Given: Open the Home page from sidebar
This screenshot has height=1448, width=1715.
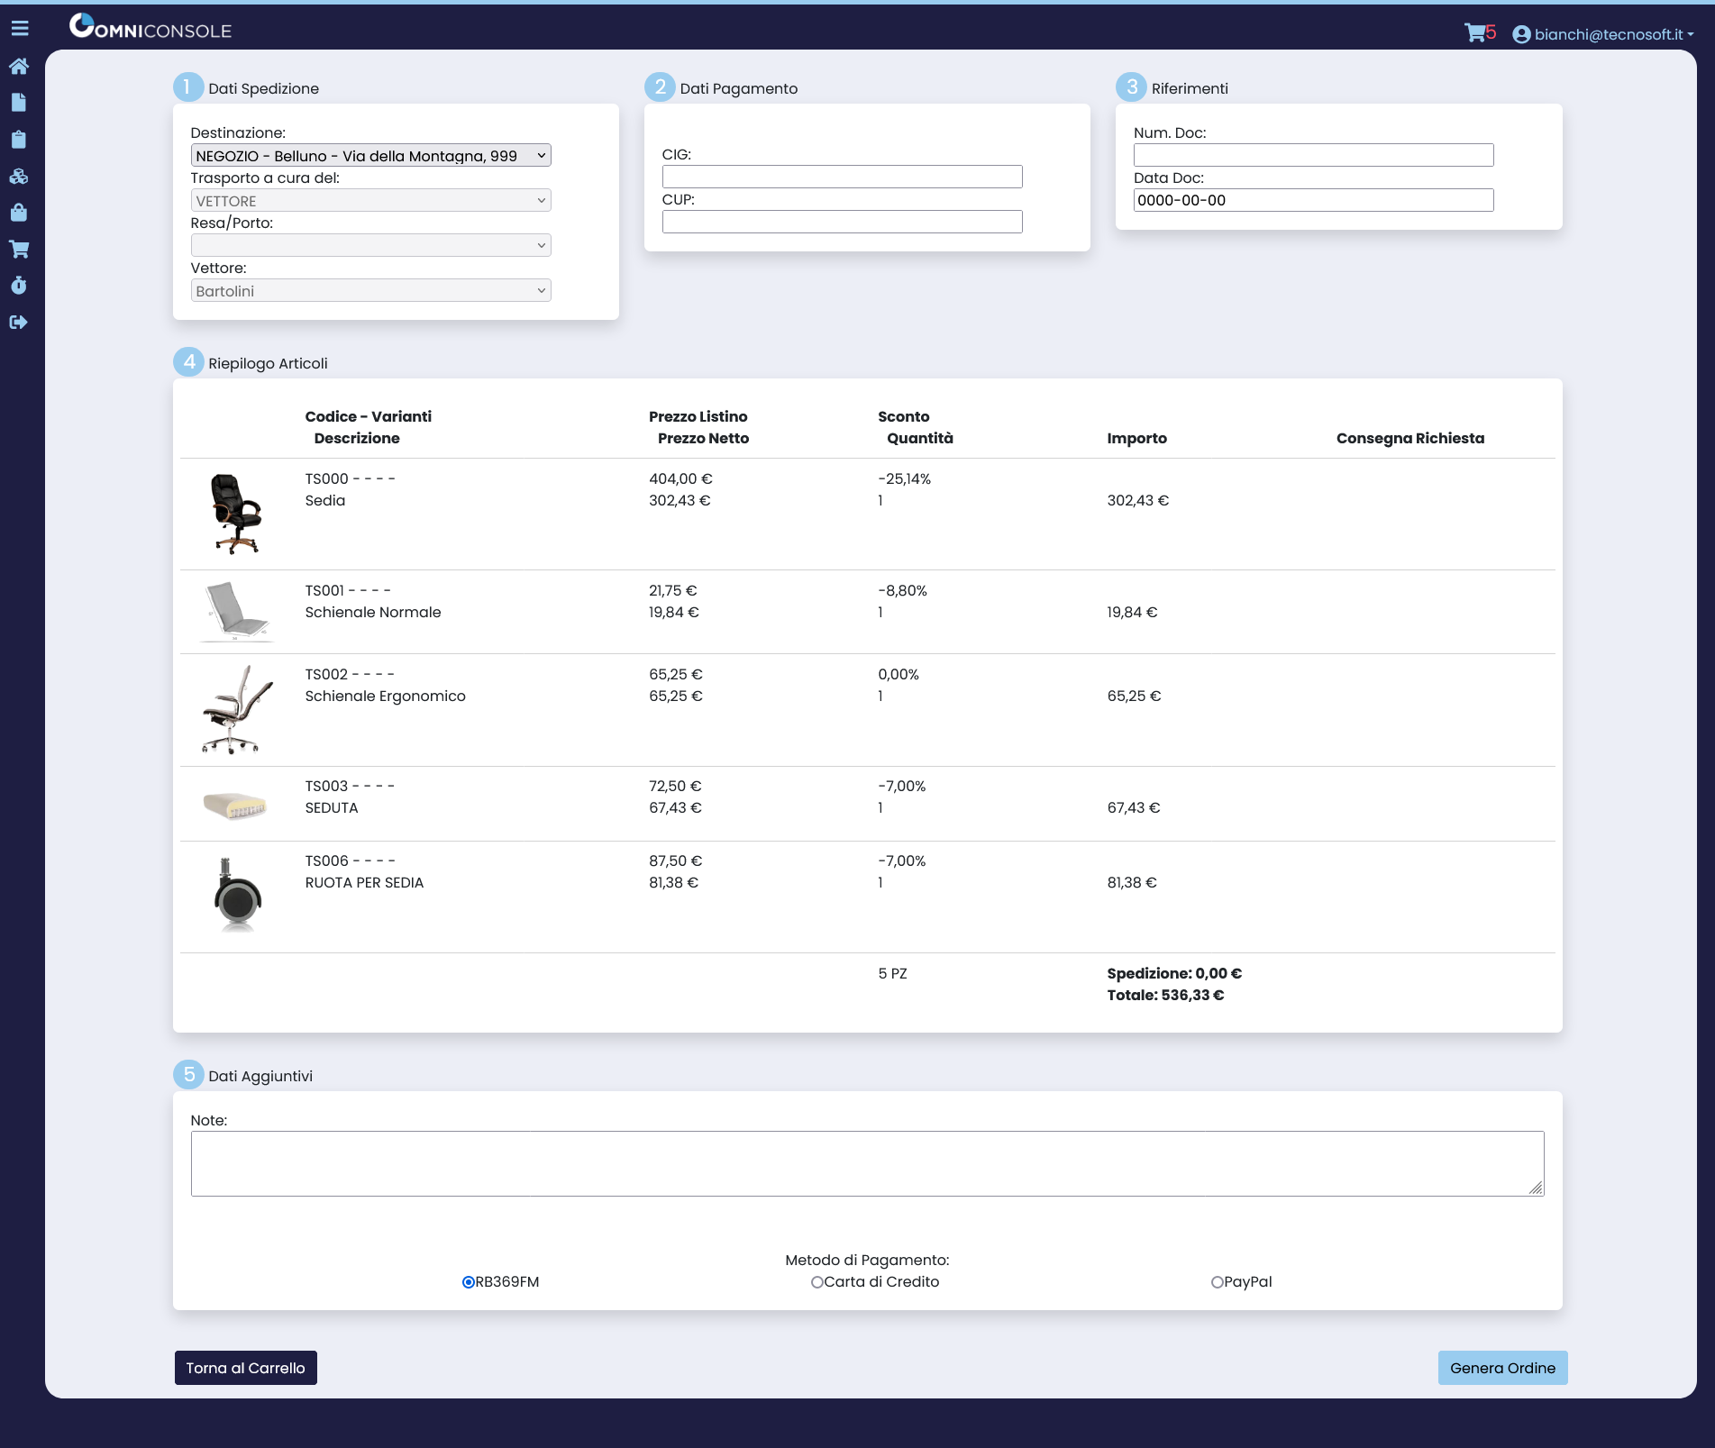Looking at the screenshot, I should coord(19,66).
